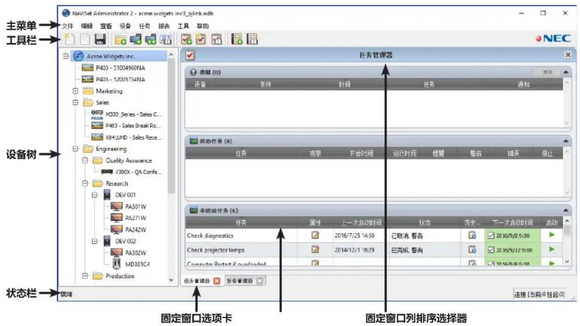Click the add single device icon
Viewport: 580px width, 326px height.
(x=136, y=40)
